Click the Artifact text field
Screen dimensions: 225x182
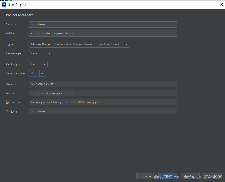[103, 33]
